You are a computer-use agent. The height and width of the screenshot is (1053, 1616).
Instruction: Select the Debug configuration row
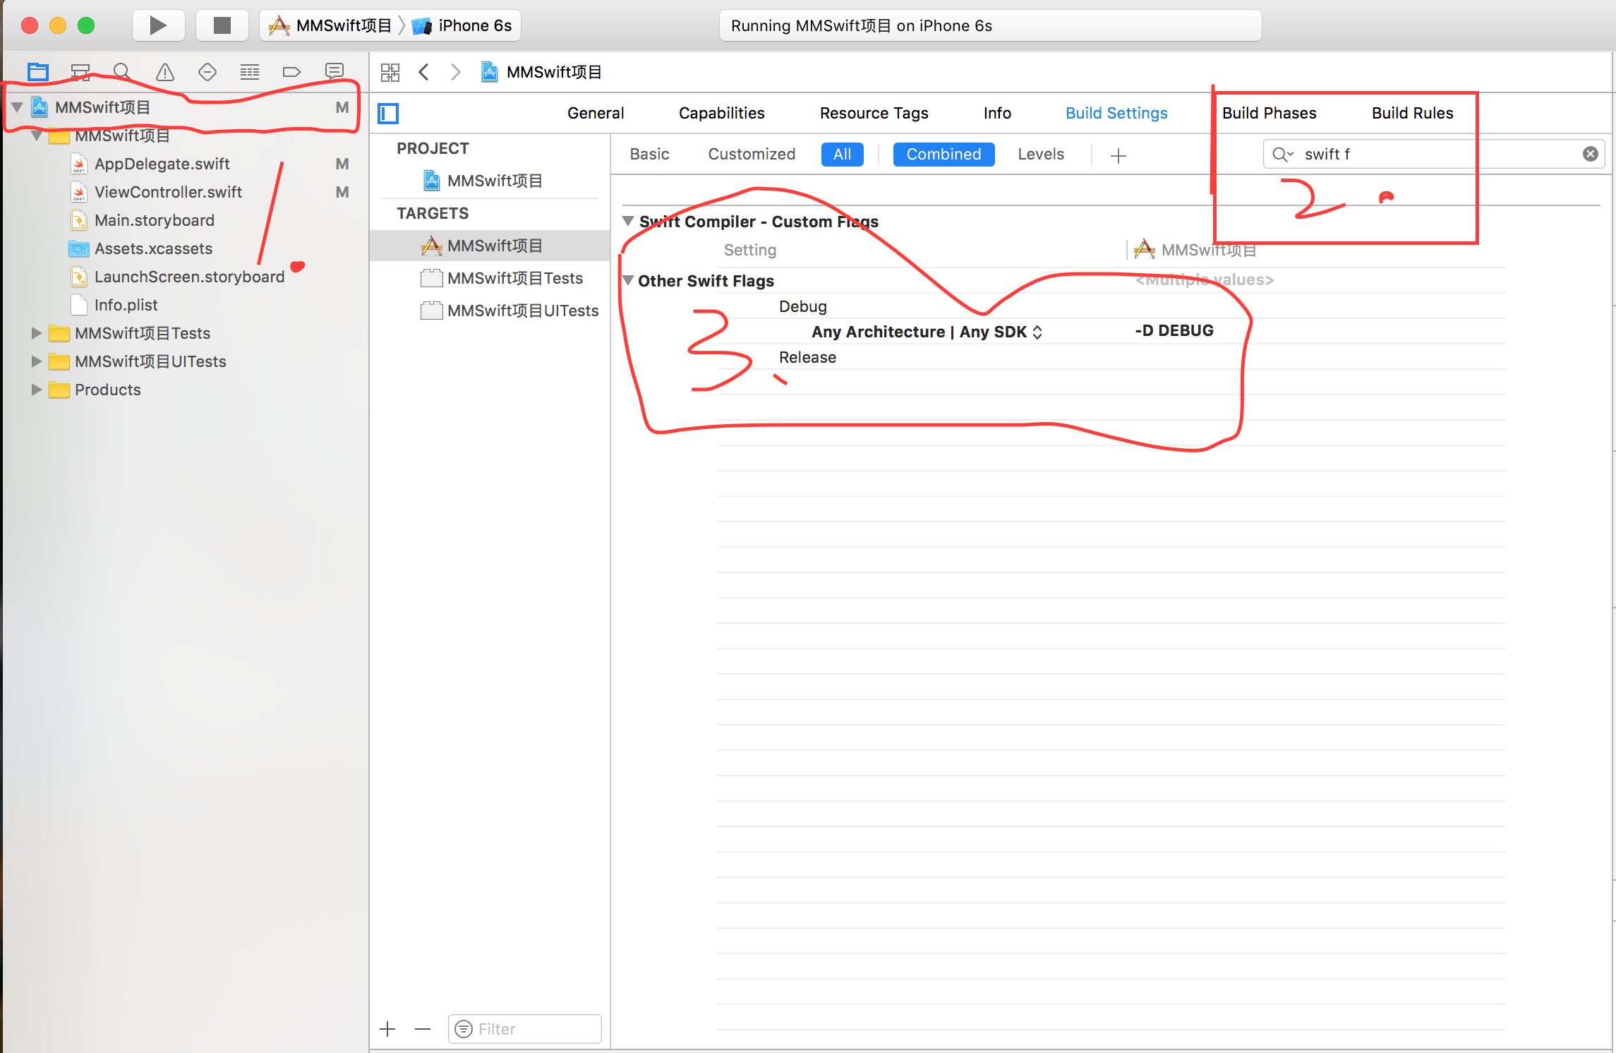click(x=802, y=306)
